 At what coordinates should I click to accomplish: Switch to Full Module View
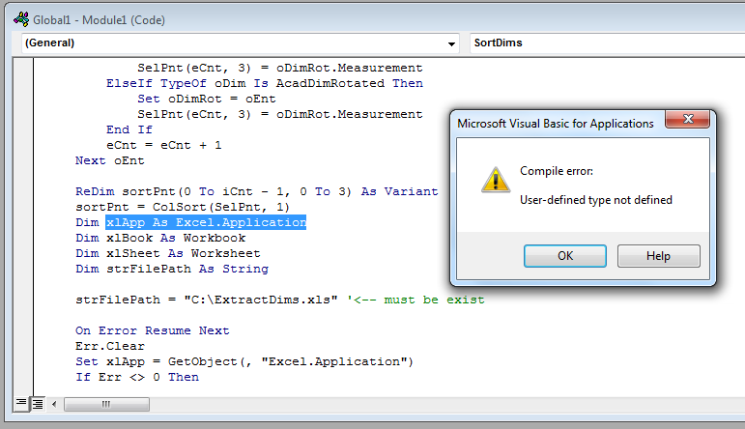tap(38, 404)
